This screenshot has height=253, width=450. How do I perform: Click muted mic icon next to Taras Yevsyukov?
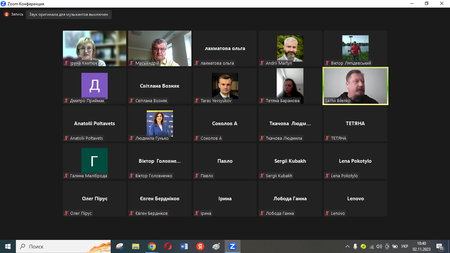pos(197,101)
